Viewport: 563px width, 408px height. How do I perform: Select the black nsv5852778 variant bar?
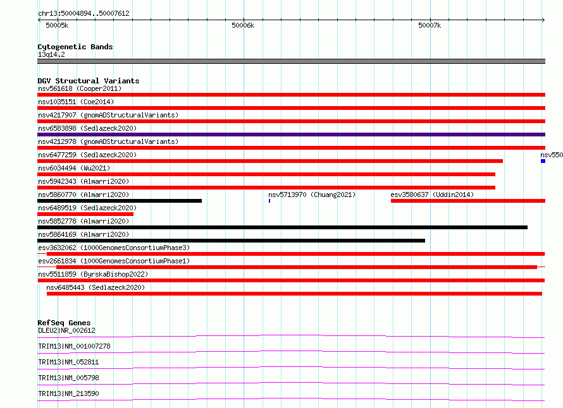(x=283, y=227)
